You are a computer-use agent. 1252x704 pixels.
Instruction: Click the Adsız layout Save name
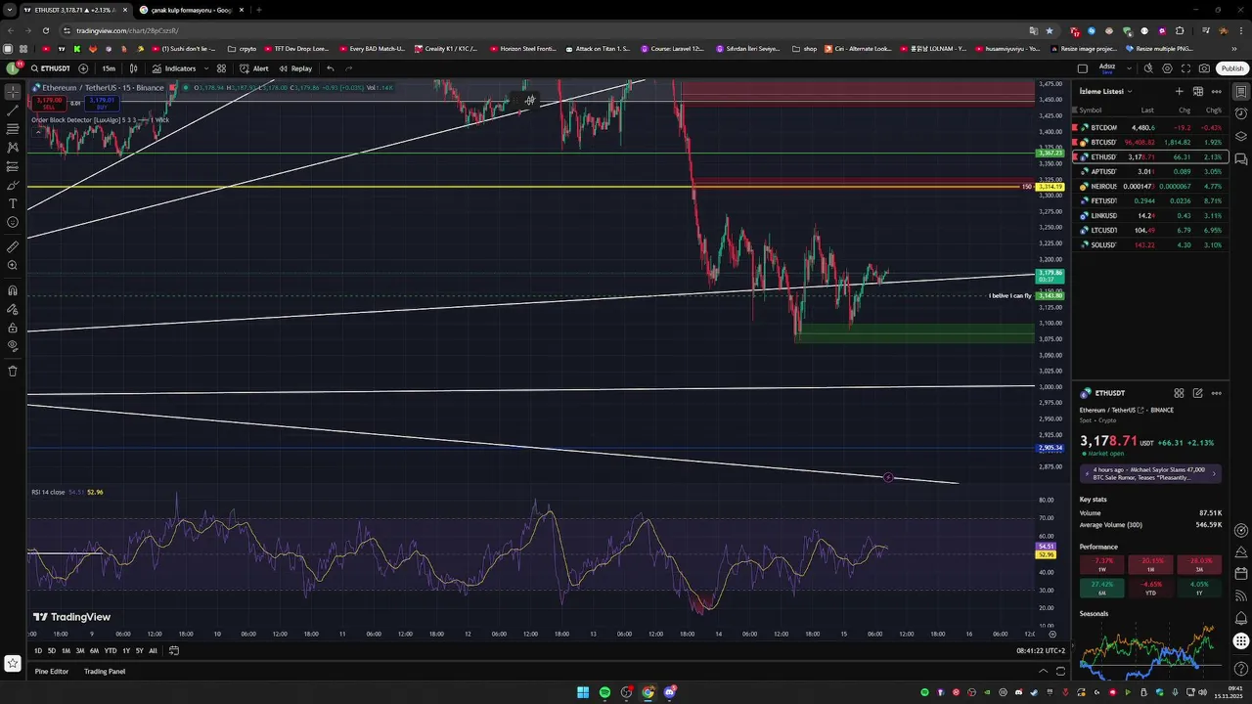coord(1107,68)
